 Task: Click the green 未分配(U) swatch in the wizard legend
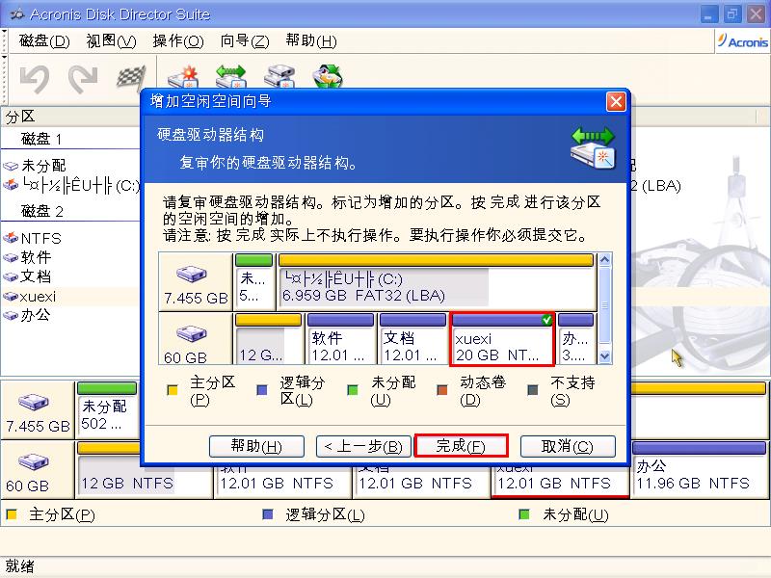[353, 390]
